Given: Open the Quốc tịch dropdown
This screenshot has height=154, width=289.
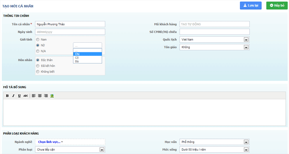Looking at the screenshot, I should coord(215,40).
